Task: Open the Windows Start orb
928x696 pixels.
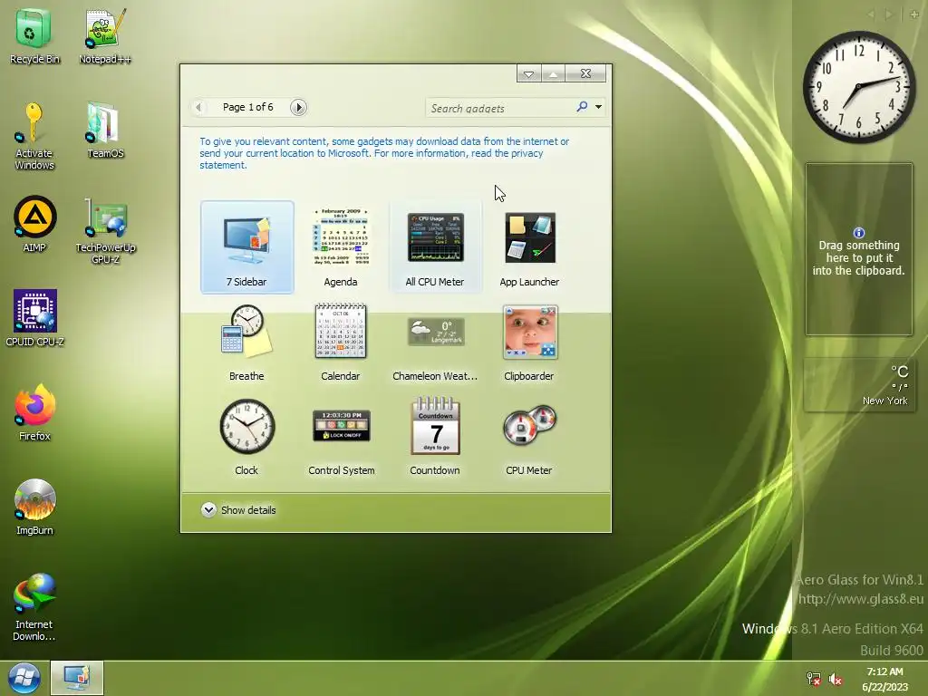Action: click(x=24, y=678)
